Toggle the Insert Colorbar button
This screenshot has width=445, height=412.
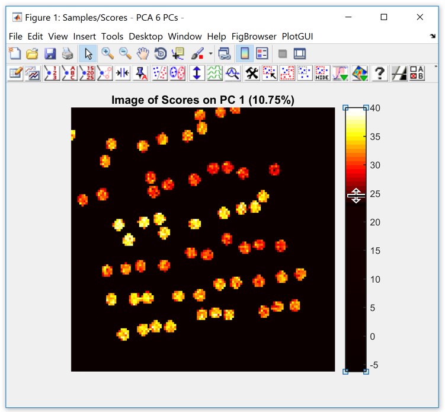243,54
